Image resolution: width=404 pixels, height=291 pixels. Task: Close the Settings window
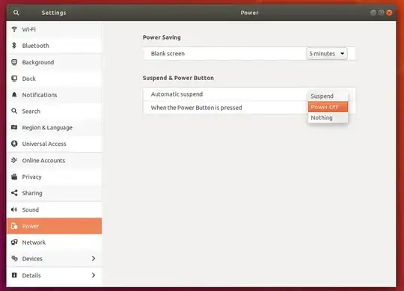(389, 13)
